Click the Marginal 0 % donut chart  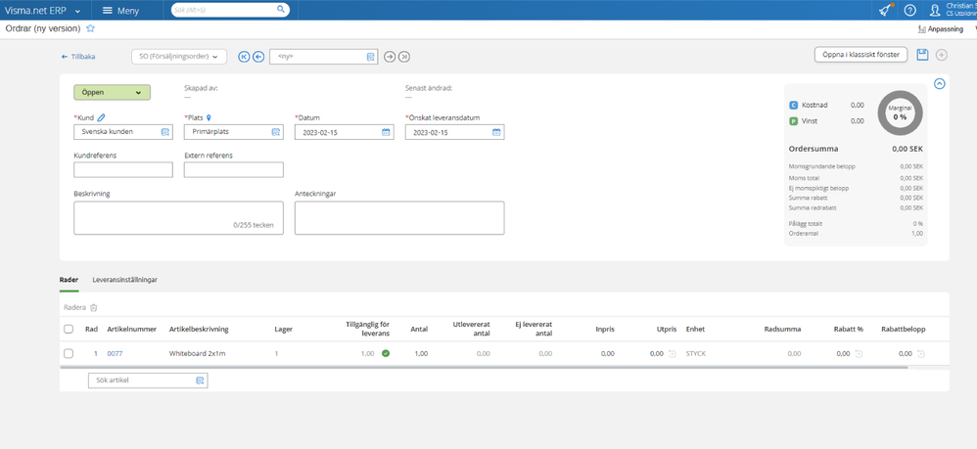(900, 113)
